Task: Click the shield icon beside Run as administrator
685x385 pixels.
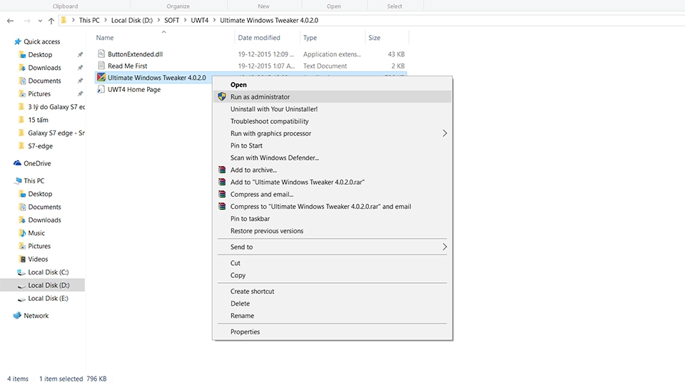Action: pos(222,96)
